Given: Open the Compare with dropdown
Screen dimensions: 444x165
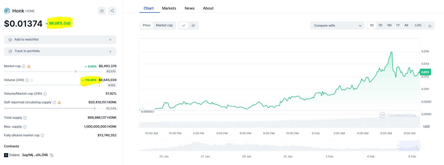Looking at the screenshot, I should pos(337,25).
